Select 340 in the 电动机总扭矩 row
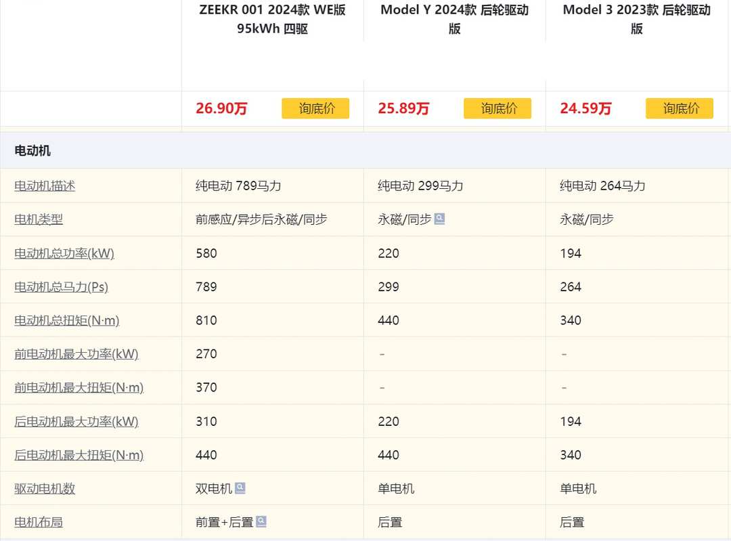 coord(571,320)
